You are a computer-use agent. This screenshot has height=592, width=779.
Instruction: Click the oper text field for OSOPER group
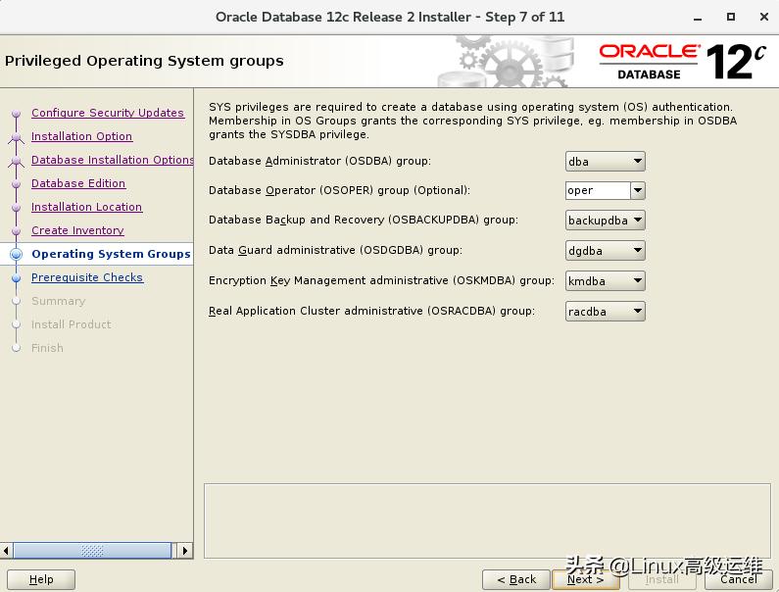tap(598, 190)
